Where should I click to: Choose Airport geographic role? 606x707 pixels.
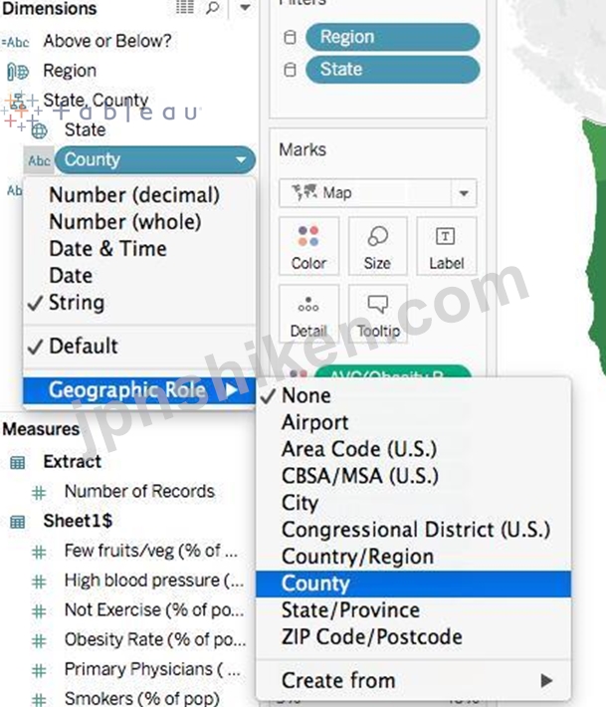(314, 422)
